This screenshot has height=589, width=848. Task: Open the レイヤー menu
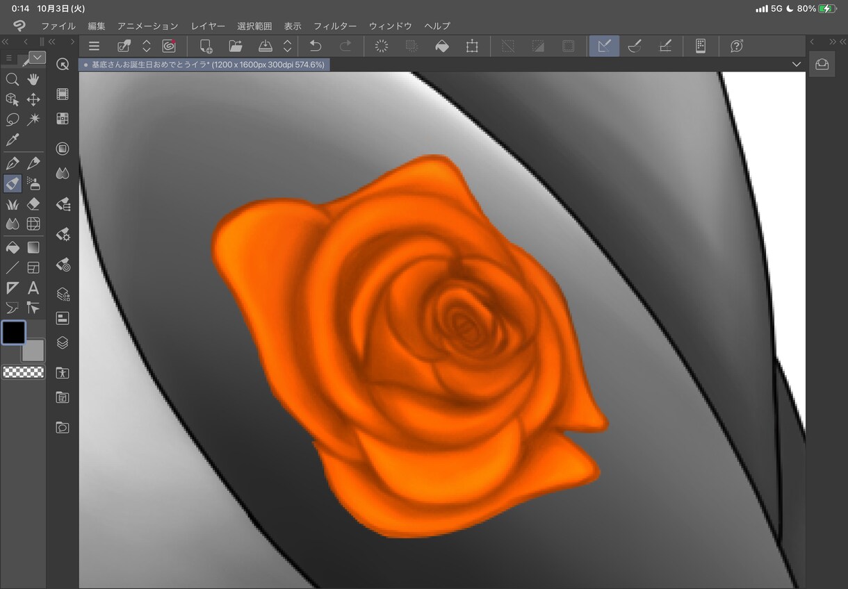pos(208,26)
